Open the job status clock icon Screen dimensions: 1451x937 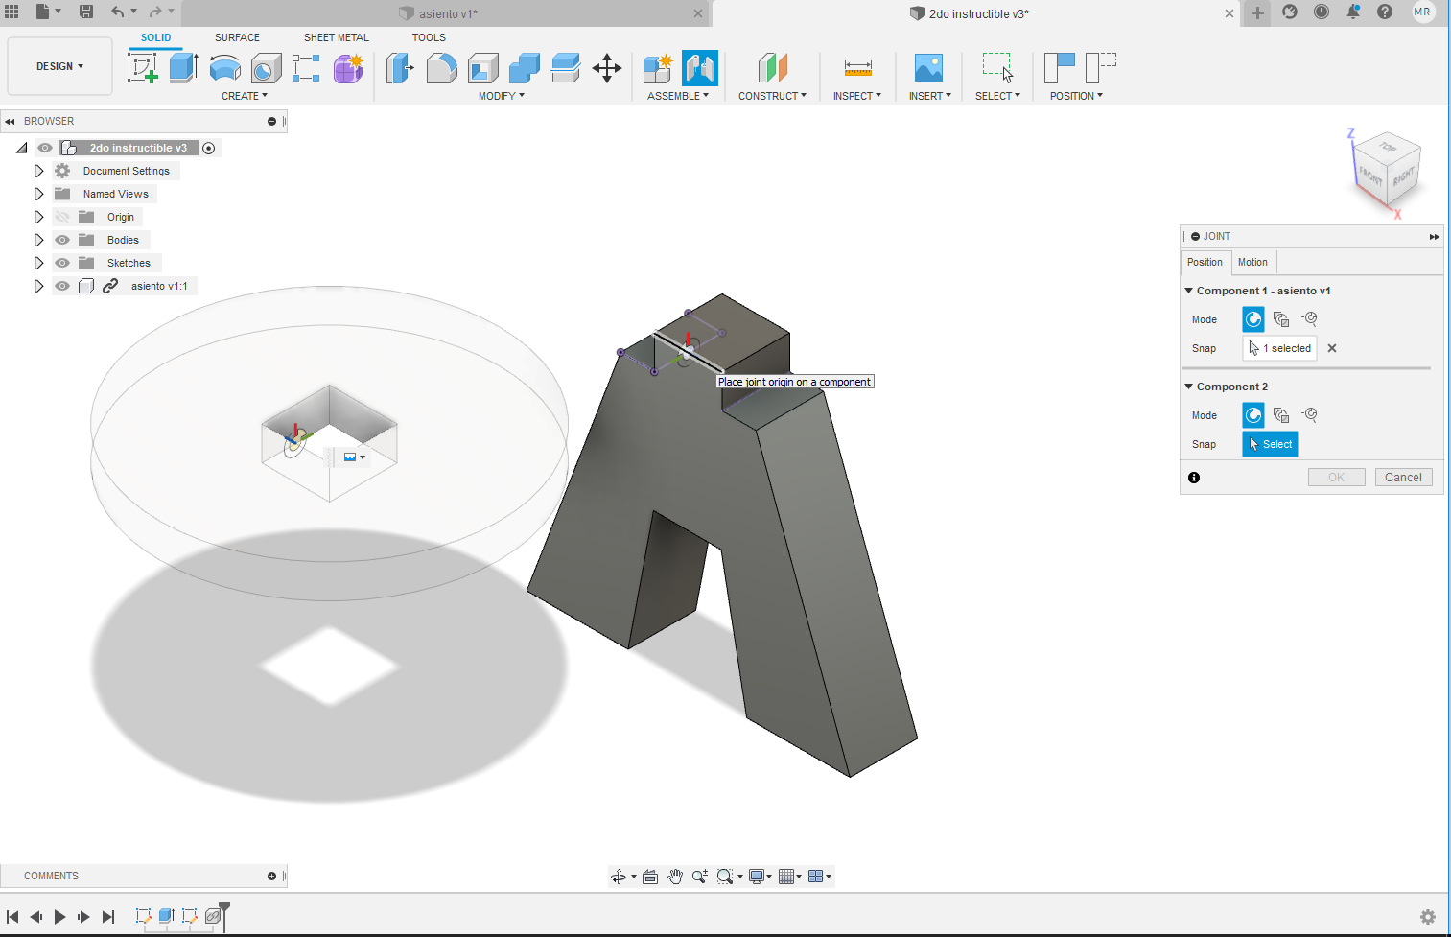[x=1322, y=12]
